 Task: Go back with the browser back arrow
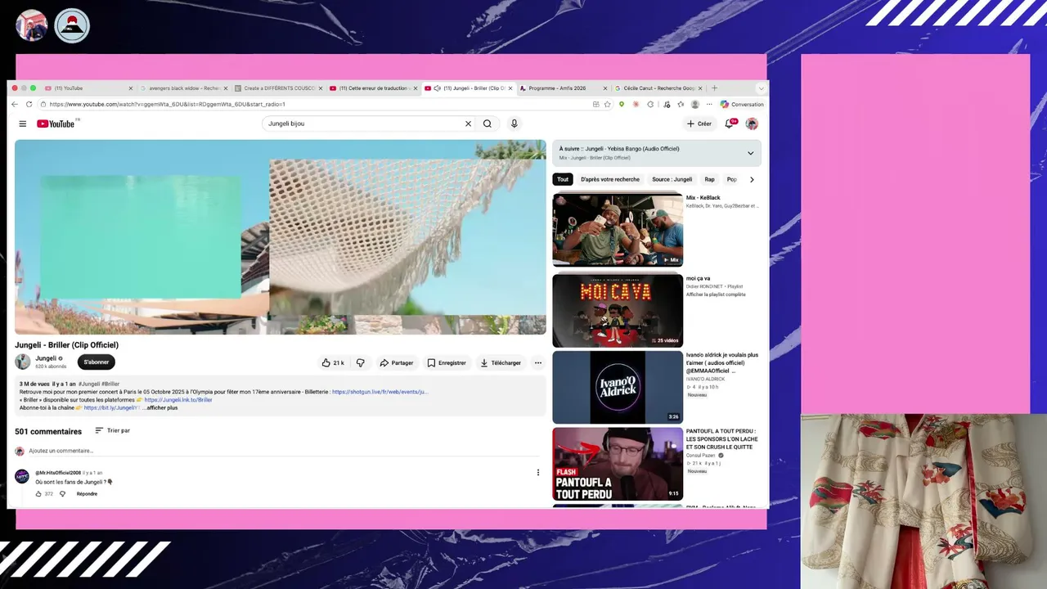pyautogui.click(x=15, y=104)
